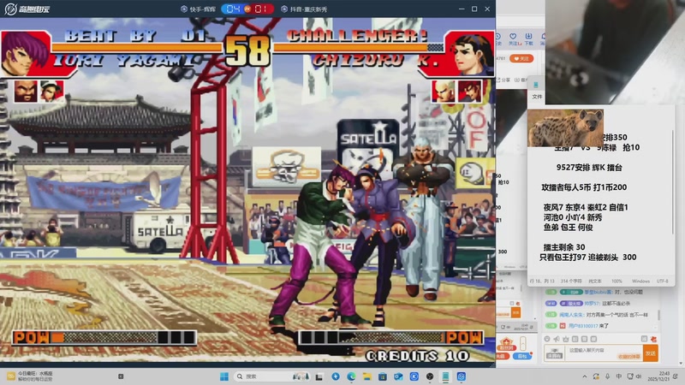This screenshot has height=385, width=685.
Task: Click the red gift icon in chat toolbar
Action: click(x=654, y=339)
